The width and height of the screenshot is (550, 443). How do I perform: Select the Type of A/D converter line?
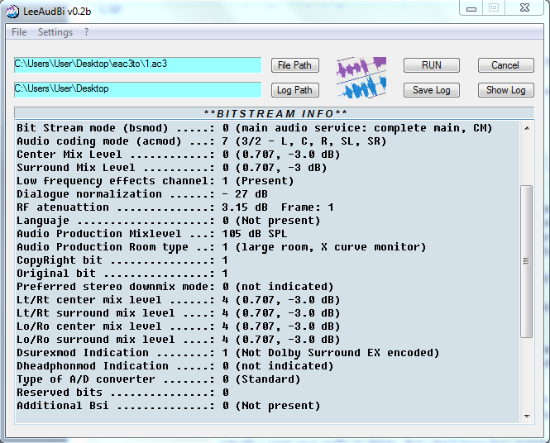[x=159, y=379]
